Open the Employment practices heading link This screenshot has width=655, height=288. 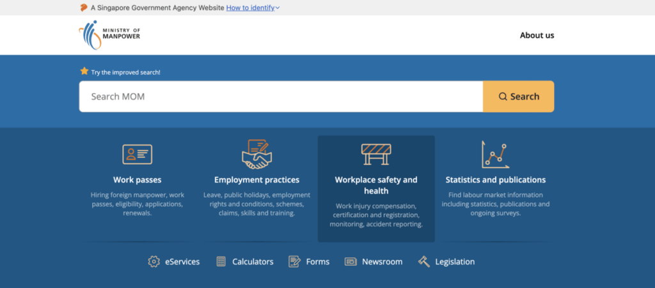click(256, 180)
